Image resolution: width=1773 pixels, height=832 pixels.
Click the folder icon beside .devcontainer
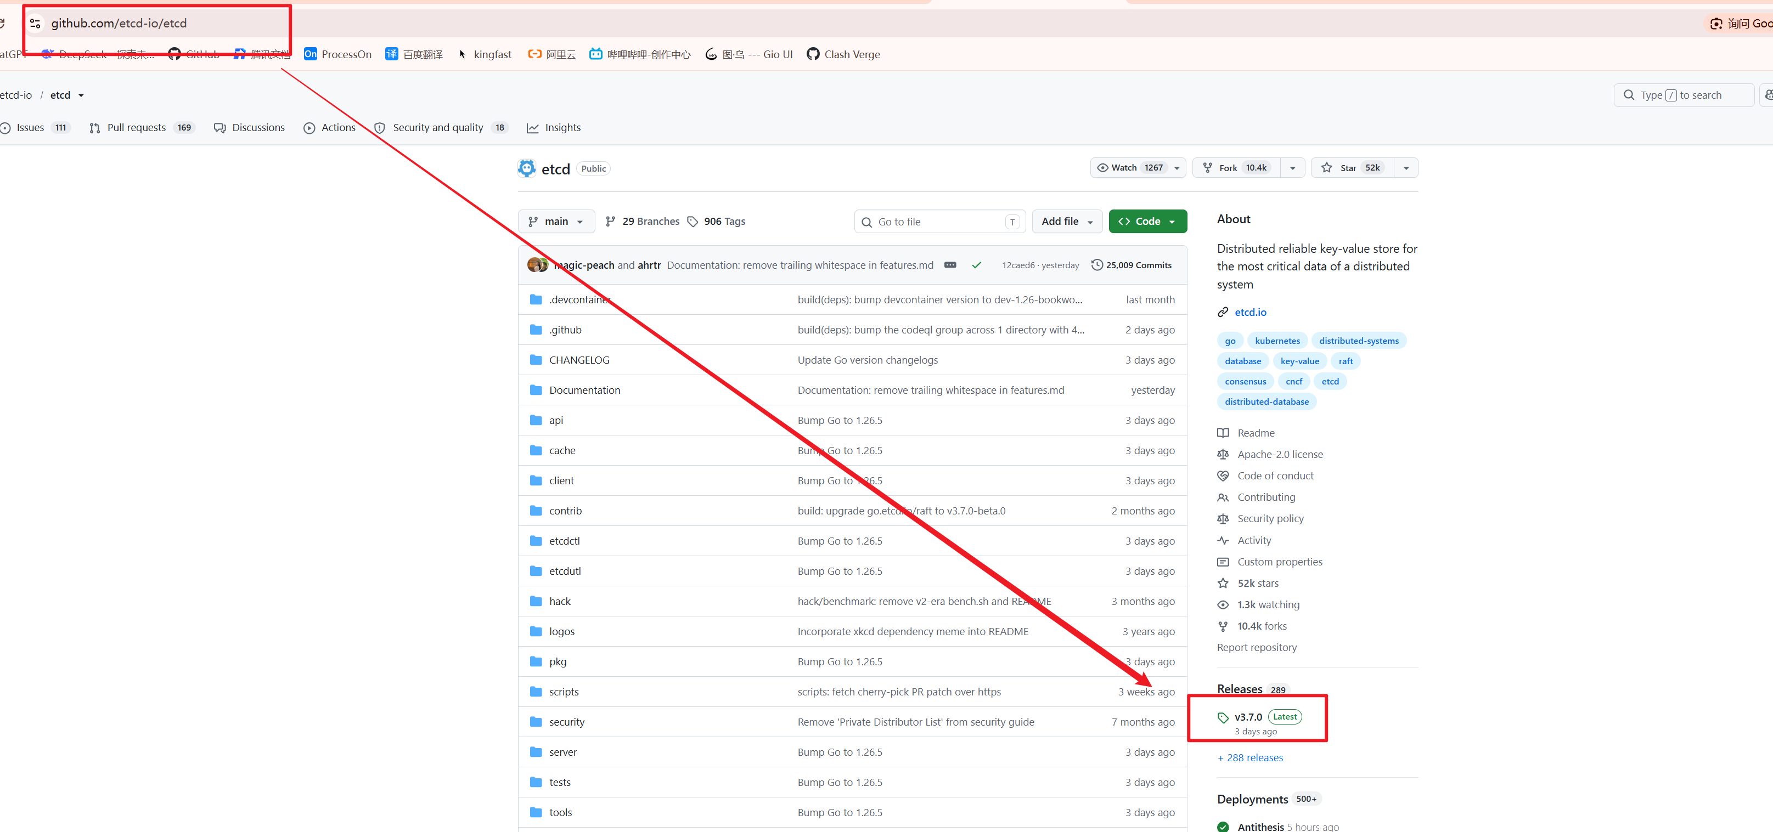point(536,299)
